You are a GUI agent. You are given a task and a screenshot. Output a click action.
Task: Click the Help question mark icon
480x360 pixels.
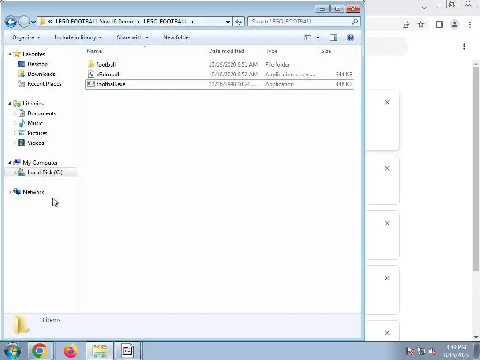[351, 37]
